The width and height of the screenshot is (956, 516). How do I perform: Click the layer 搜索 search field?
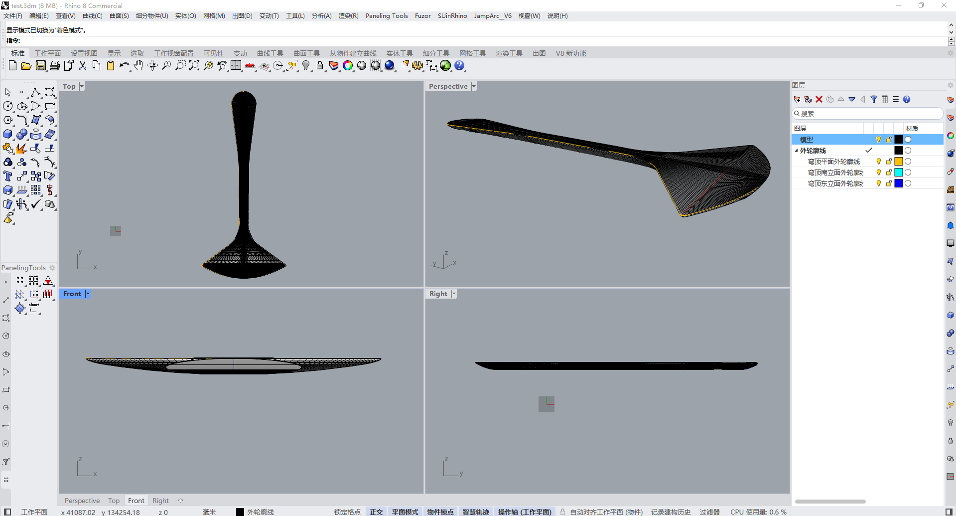[867, 114]
